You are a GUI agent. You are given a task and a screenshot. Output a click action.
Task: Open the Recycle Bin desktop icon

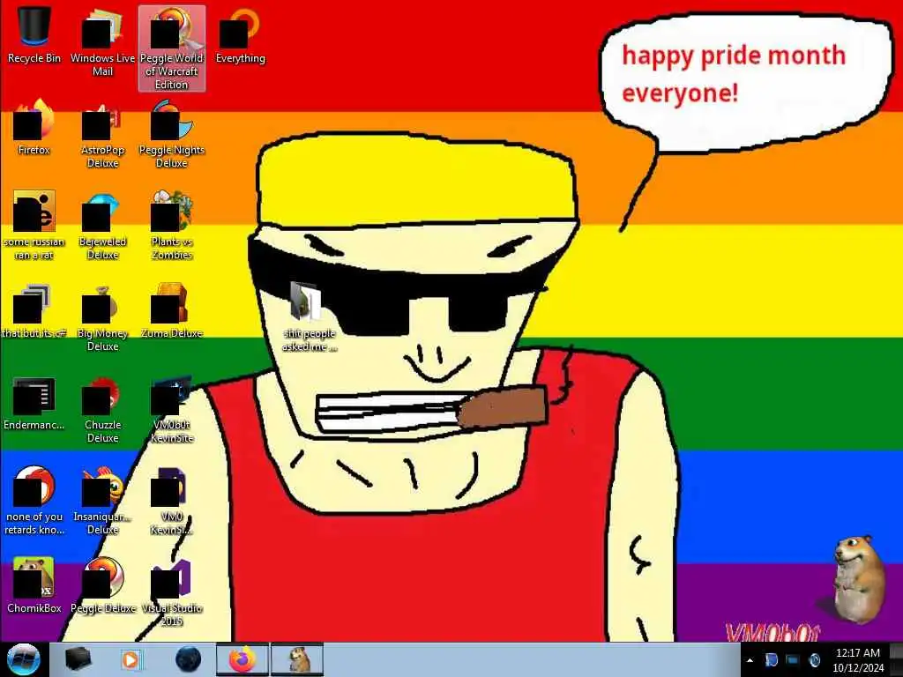pyautogui.click(x=34, y=35)
